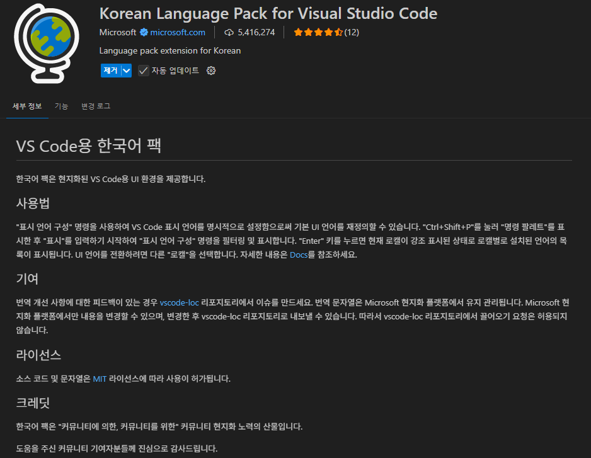
Task: Expand the 제거 button dropdown arrow
Action: pyautogui.click(x=127, y=71)
